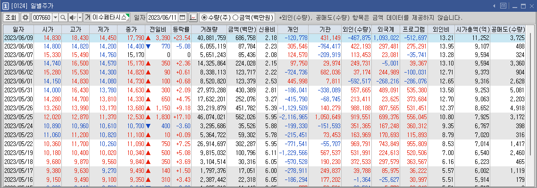The width and height of the screenshot is (537, 188).
Task: Click the notice text about 외인(수량) data
Action: point(370,17)
